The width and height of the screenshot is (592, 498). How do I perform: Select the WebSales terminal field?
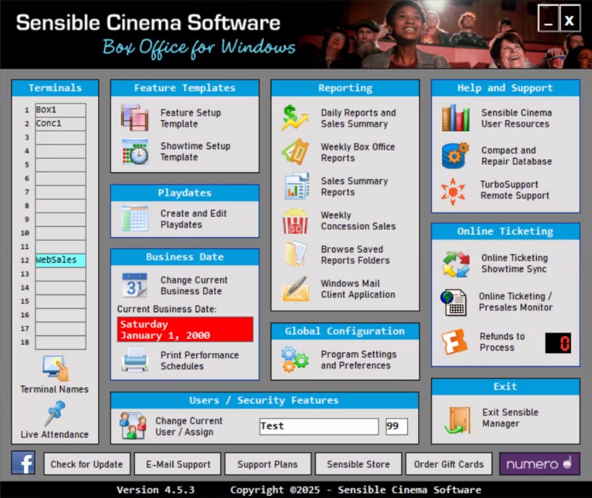(60, 260)
